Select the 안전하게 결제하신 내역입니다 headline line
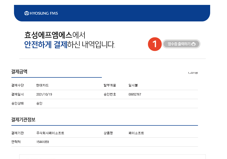 pyautogui.click(x=69, y=44)
